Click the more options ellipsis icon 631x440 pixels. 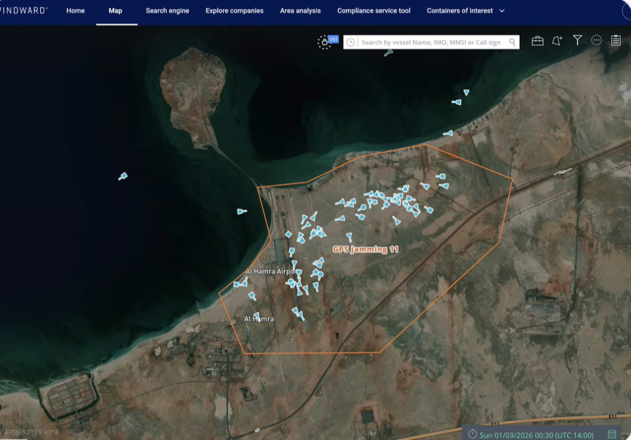pyautogui.click(x=596, y=41)
